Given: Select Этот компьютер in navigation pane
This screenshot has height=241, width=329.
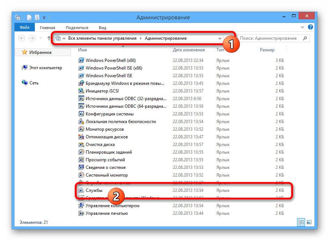Looking at the screenshot, I should 45,68.
